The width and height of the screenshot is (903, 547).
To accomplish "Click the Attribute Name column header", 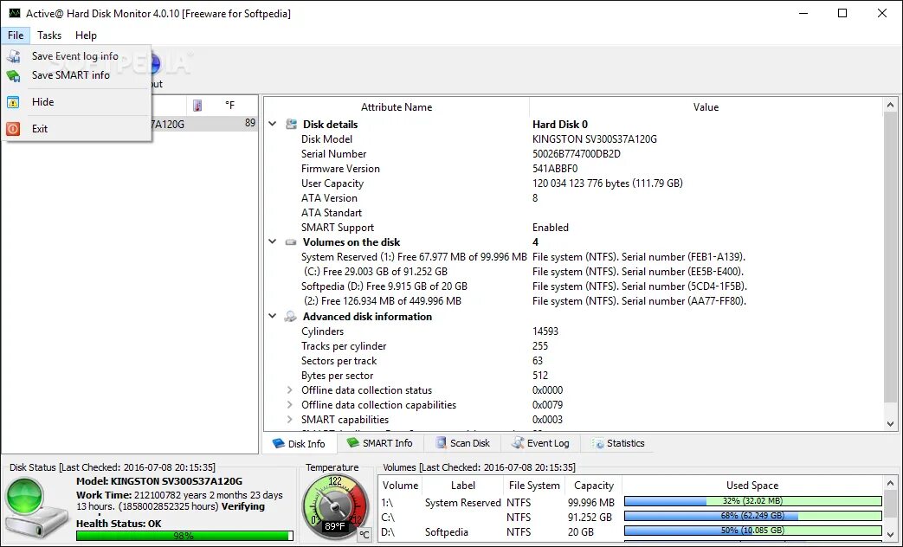I will (397, 107).
